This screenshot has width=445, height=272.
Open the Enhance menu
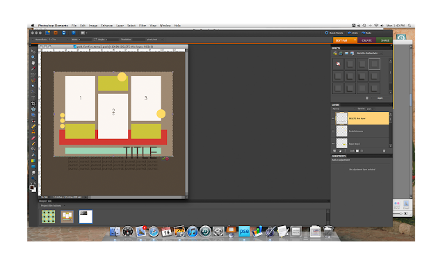coord(106,26)
